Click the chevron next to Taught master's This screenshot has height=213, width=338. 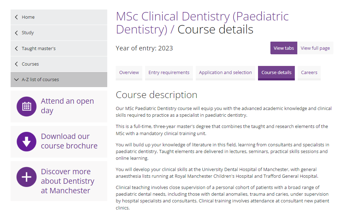click(x=16, y=48)
